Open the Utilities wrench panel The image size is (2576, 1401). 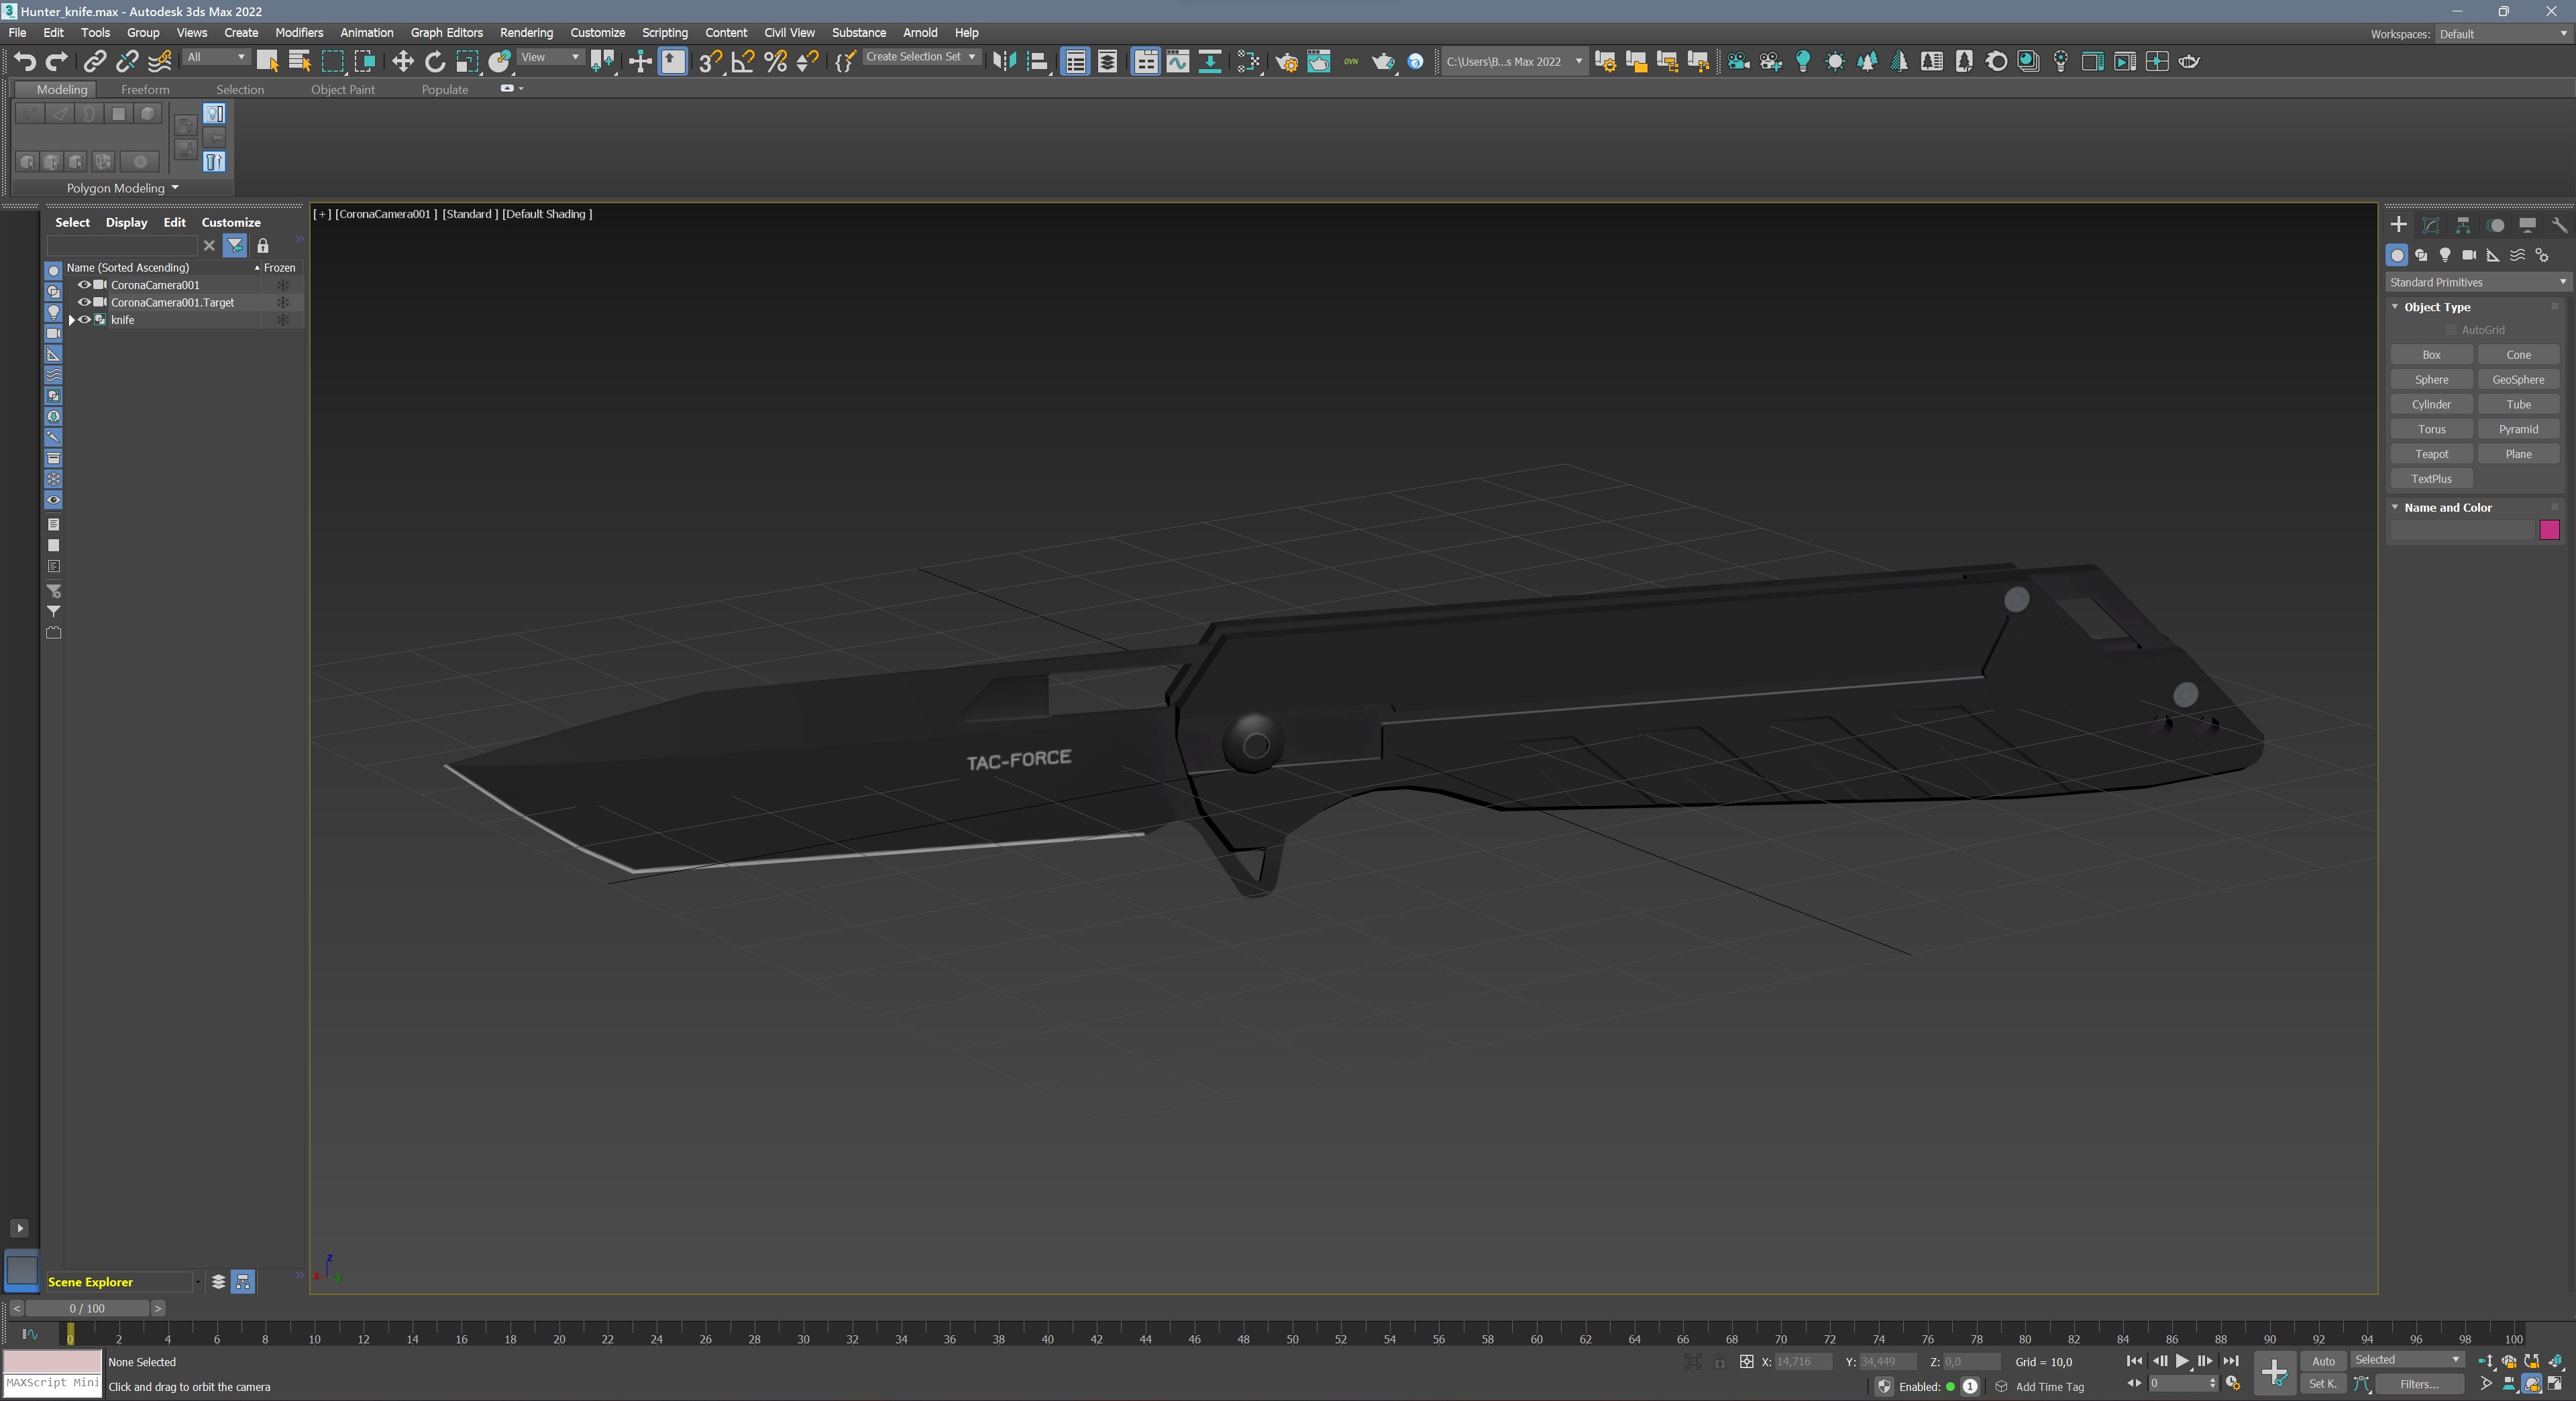pos(2559,225)
